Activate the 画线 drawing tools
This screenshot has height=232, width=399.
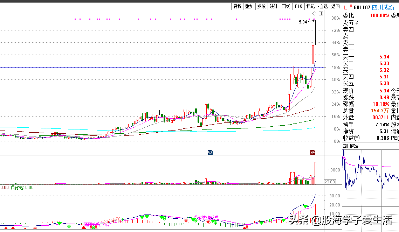(x=286, y=6)
